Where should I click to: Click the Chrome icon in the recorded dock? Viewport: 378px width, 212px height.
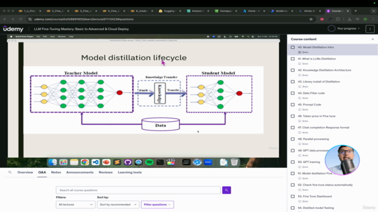coord(84,163)
